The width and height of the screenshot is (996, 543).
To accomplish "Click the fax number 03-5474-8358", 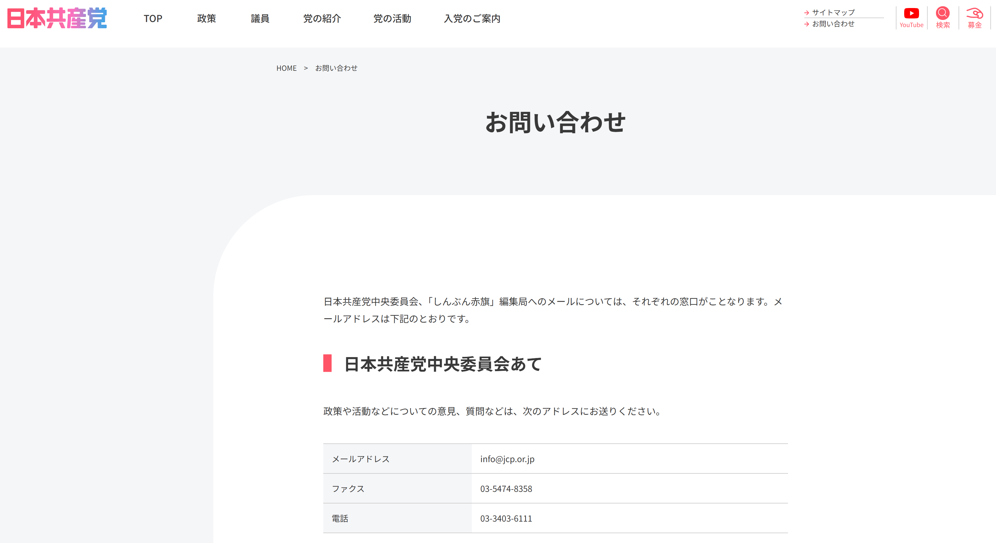I will click(x=506, y=489).
